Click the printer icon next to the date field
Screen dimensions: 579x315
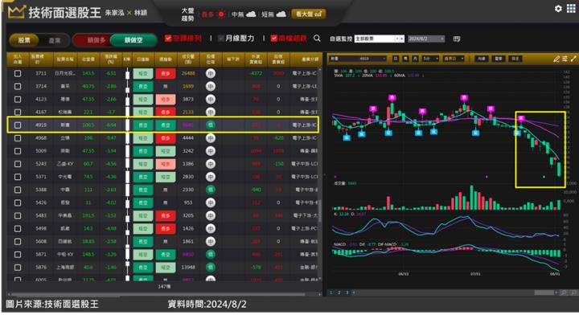pos(457,39)
